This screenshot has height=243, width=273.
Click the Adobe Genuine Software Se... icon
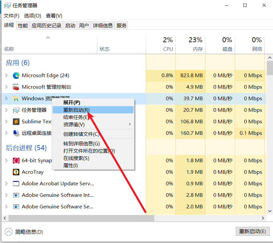pyautogui.click(x=16, y=207)
